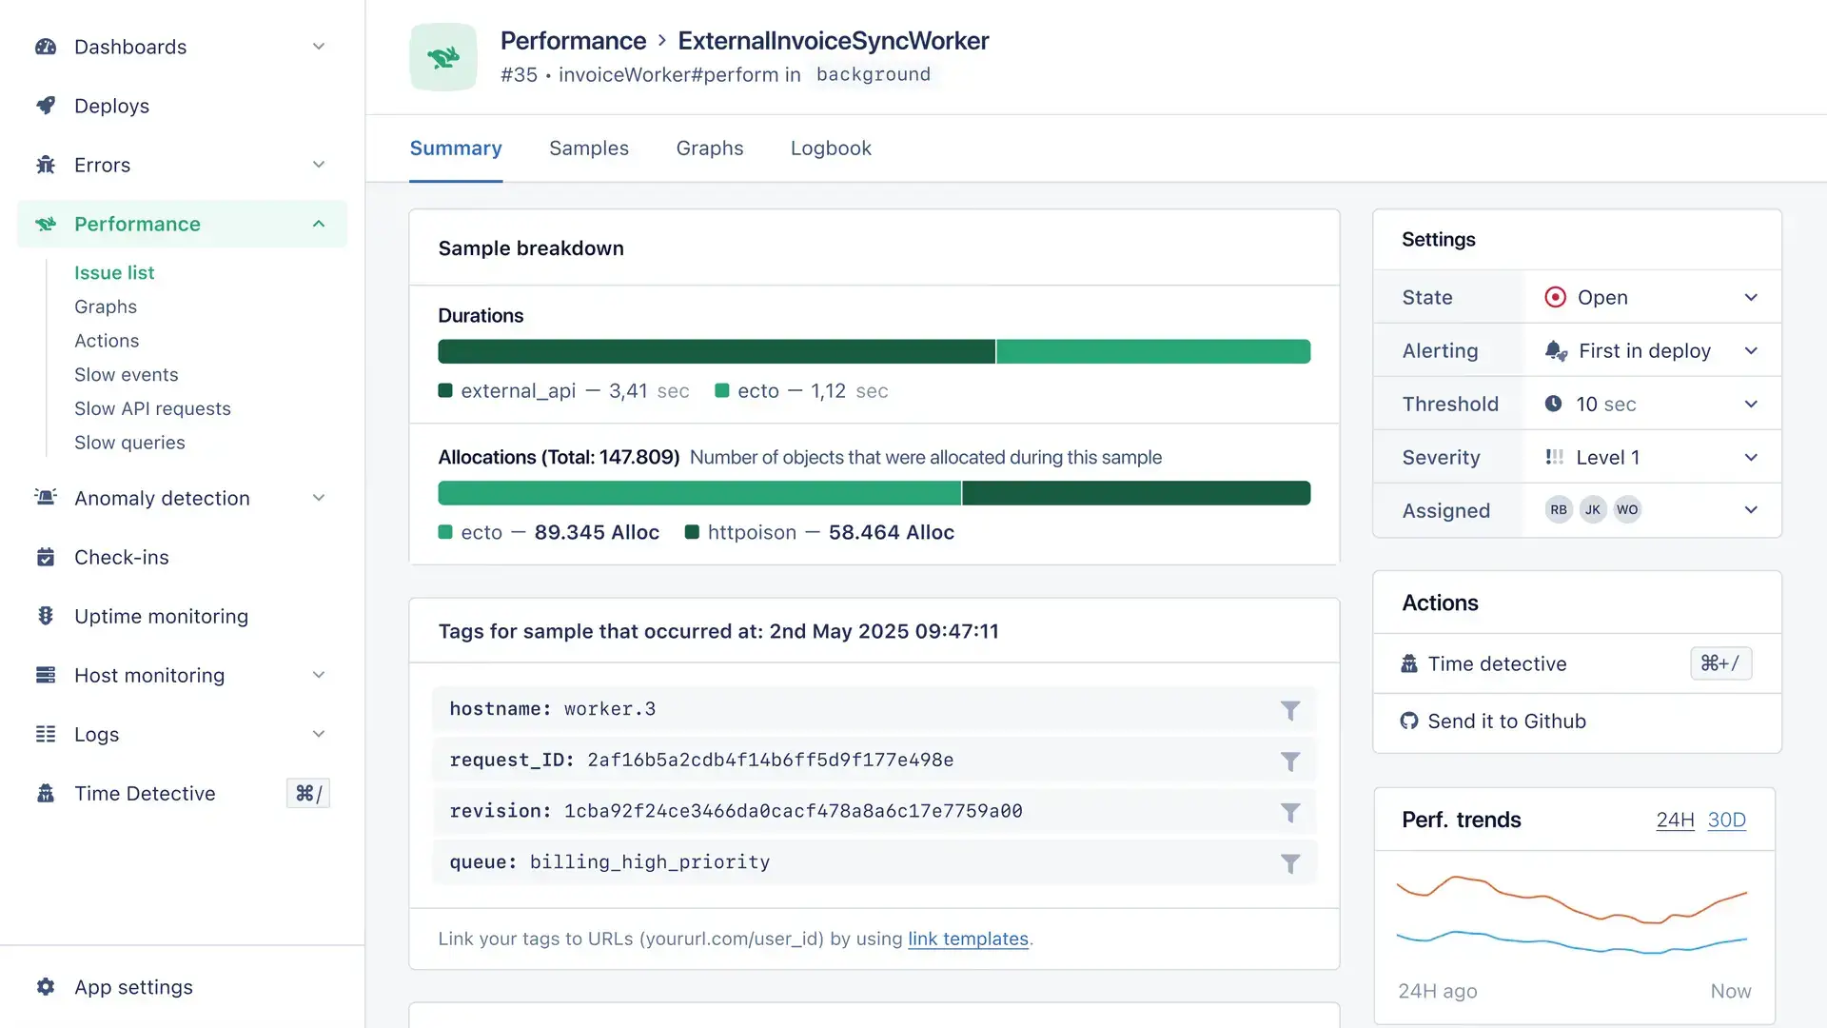The width and height of the screenshot is (1827, 1028).
Task: Expand the Alerting dropdown First in deploy
Action: pos(1751,350)
